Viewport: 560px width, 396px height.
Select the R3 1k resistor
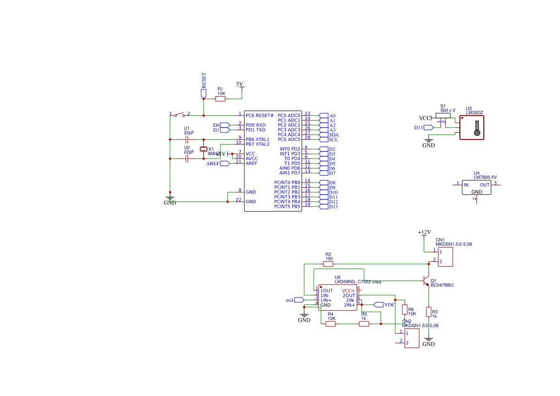(x=429, y=312)
